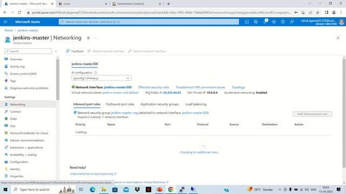Expand the browser tab search chevron
This screenshot has width=346, height=194.
(x=310, y=4)
